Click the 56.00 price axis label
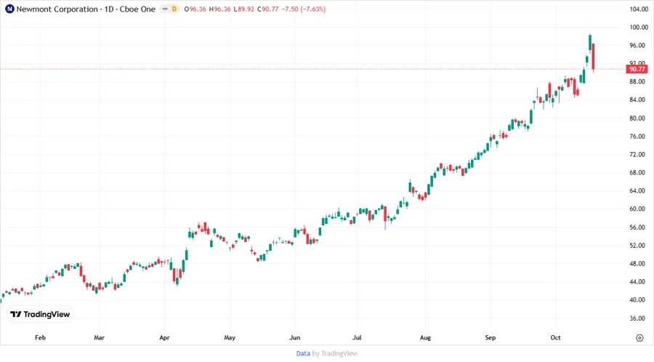 [637, 228]
